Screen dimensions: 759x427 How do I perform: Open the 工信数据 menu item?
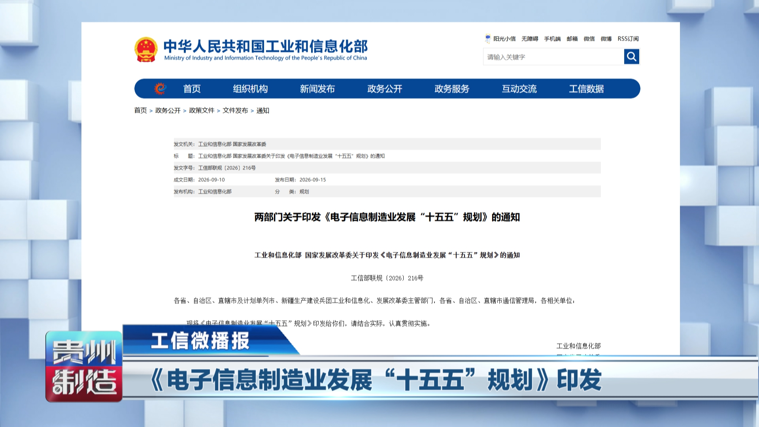click(x=586, y=89)
